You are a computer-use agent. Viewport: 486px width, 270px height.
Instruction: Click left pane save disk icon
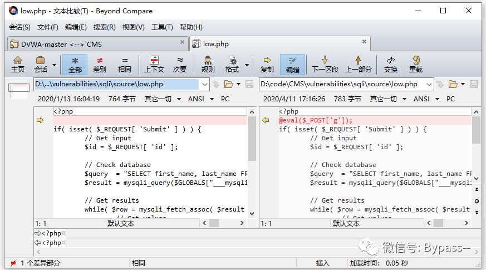click(x=249, y=84)
